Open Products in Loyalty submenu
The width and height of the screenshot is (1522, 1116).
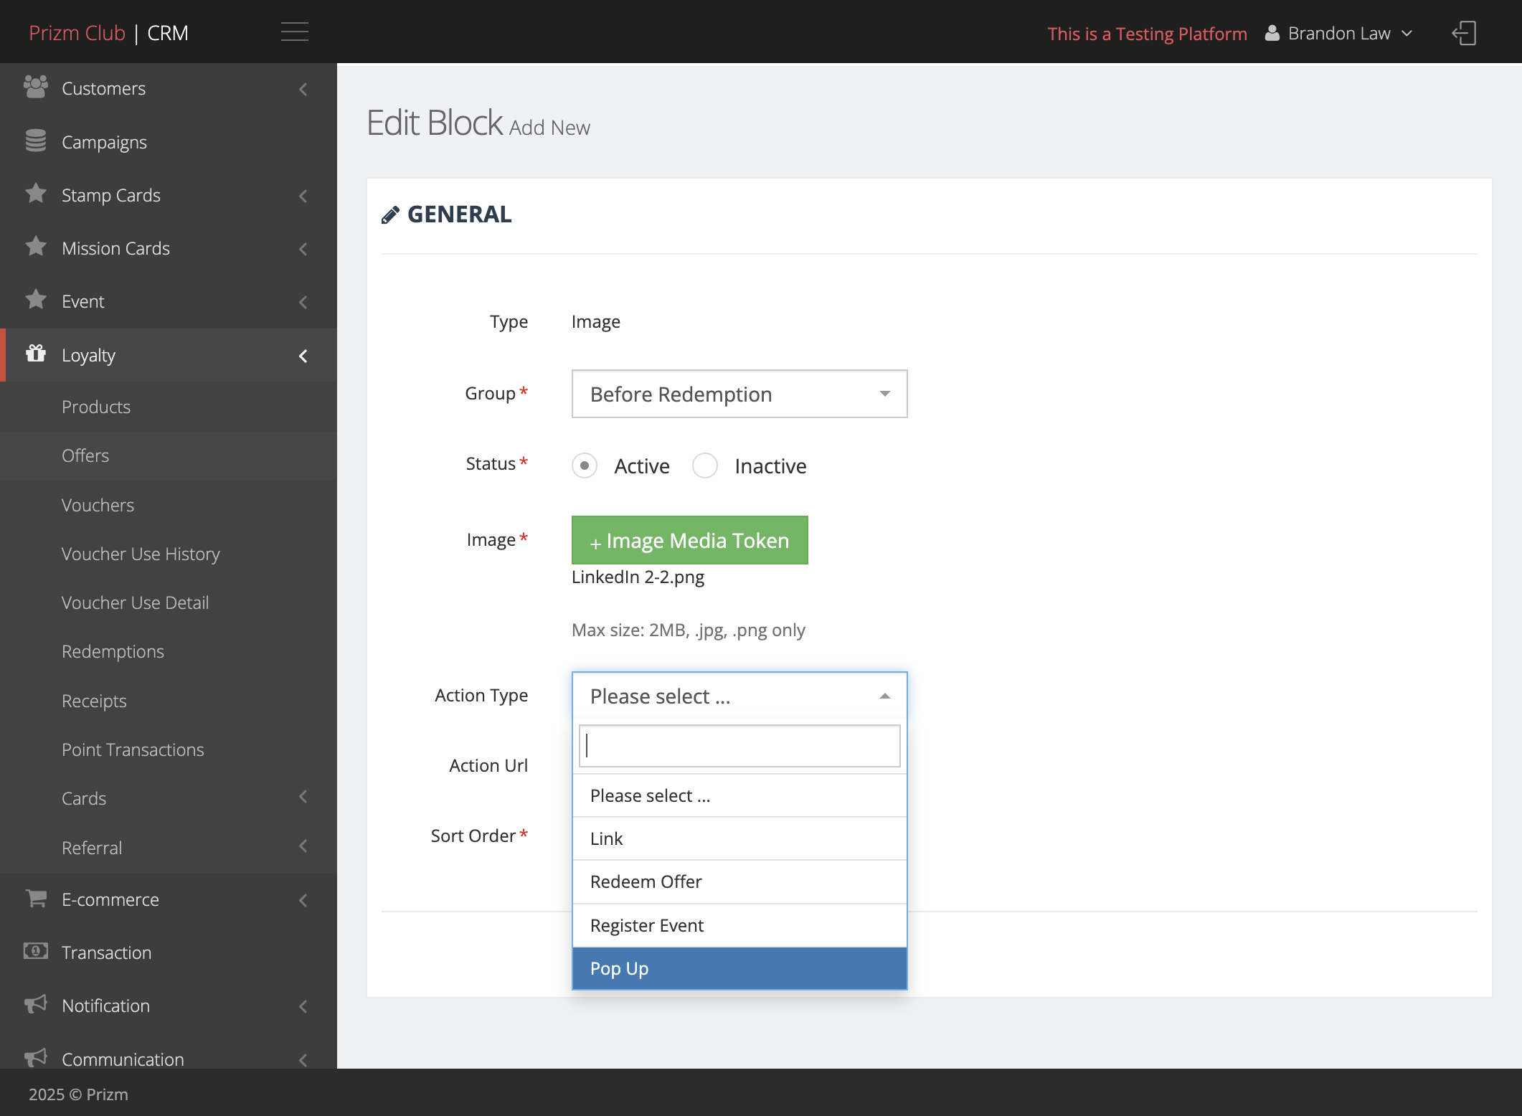point(169,407)
